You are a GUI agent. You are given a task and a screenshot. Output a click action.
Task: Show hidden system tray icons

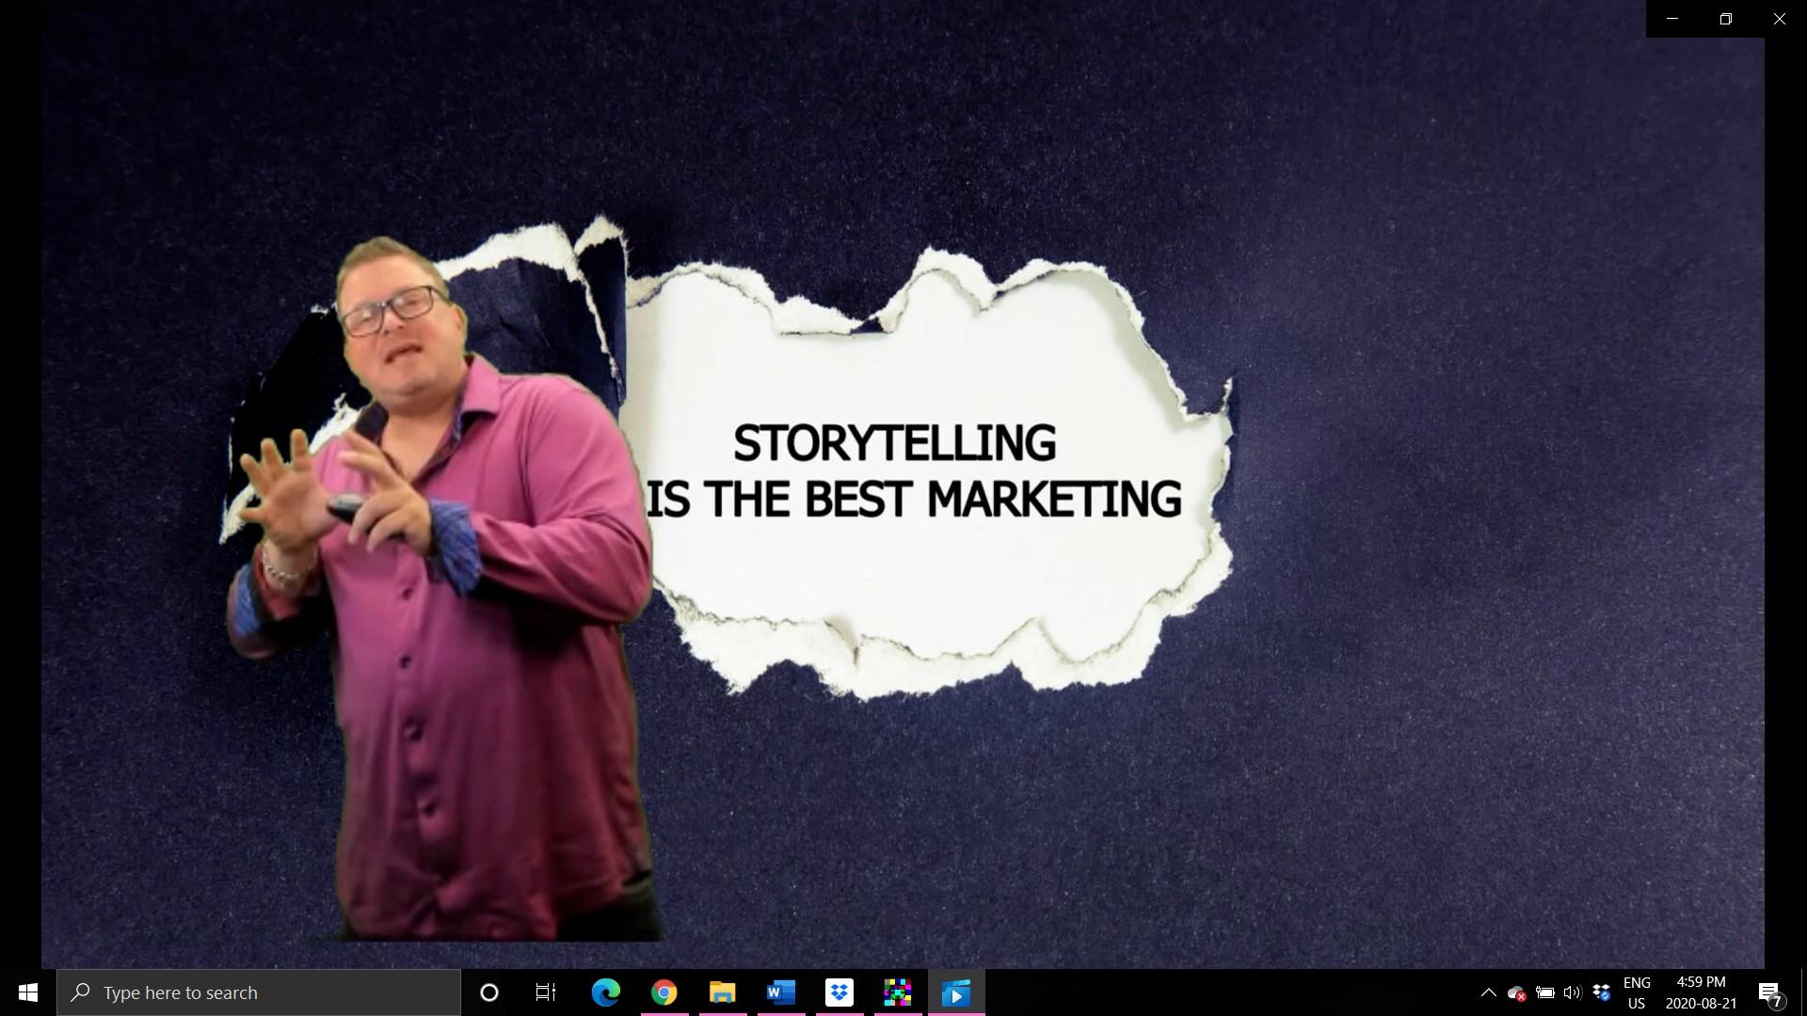coord(1488,992)
